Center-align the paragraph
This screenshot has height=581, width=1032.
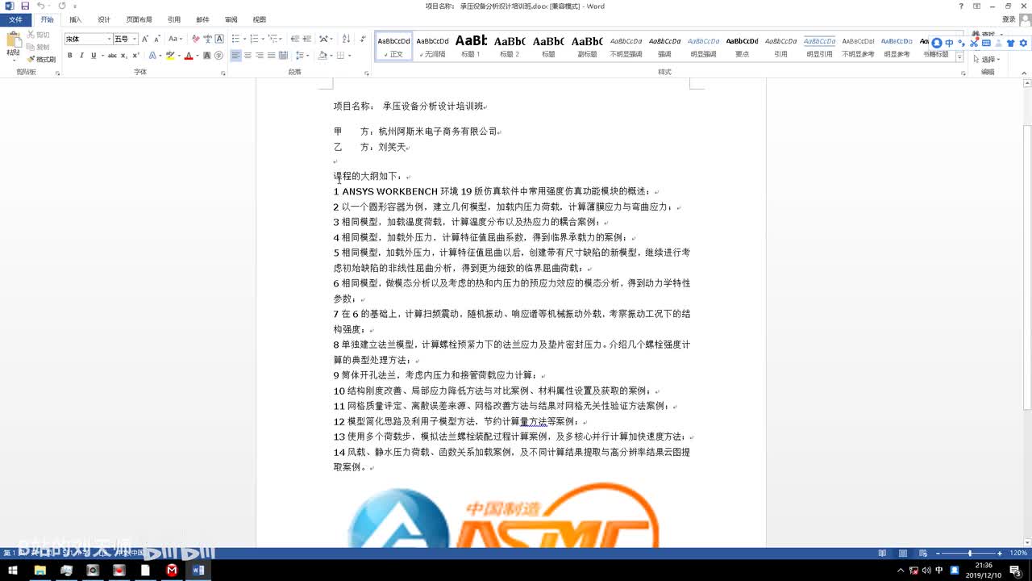(x=248, y=56)
